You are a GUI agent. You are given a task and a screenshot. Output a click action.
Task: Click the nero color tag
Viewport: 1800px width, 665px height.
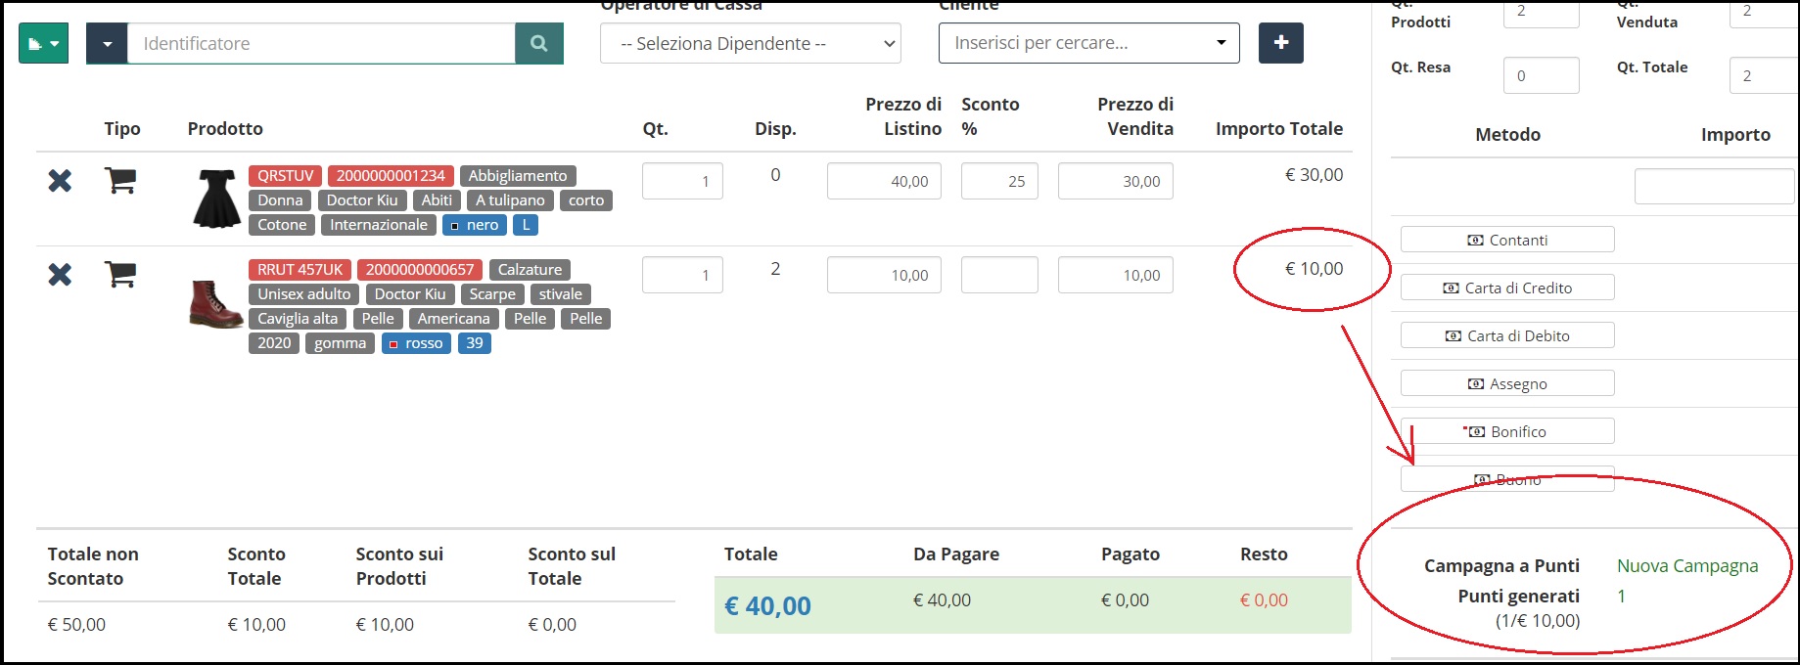click(x=475, y=225)
